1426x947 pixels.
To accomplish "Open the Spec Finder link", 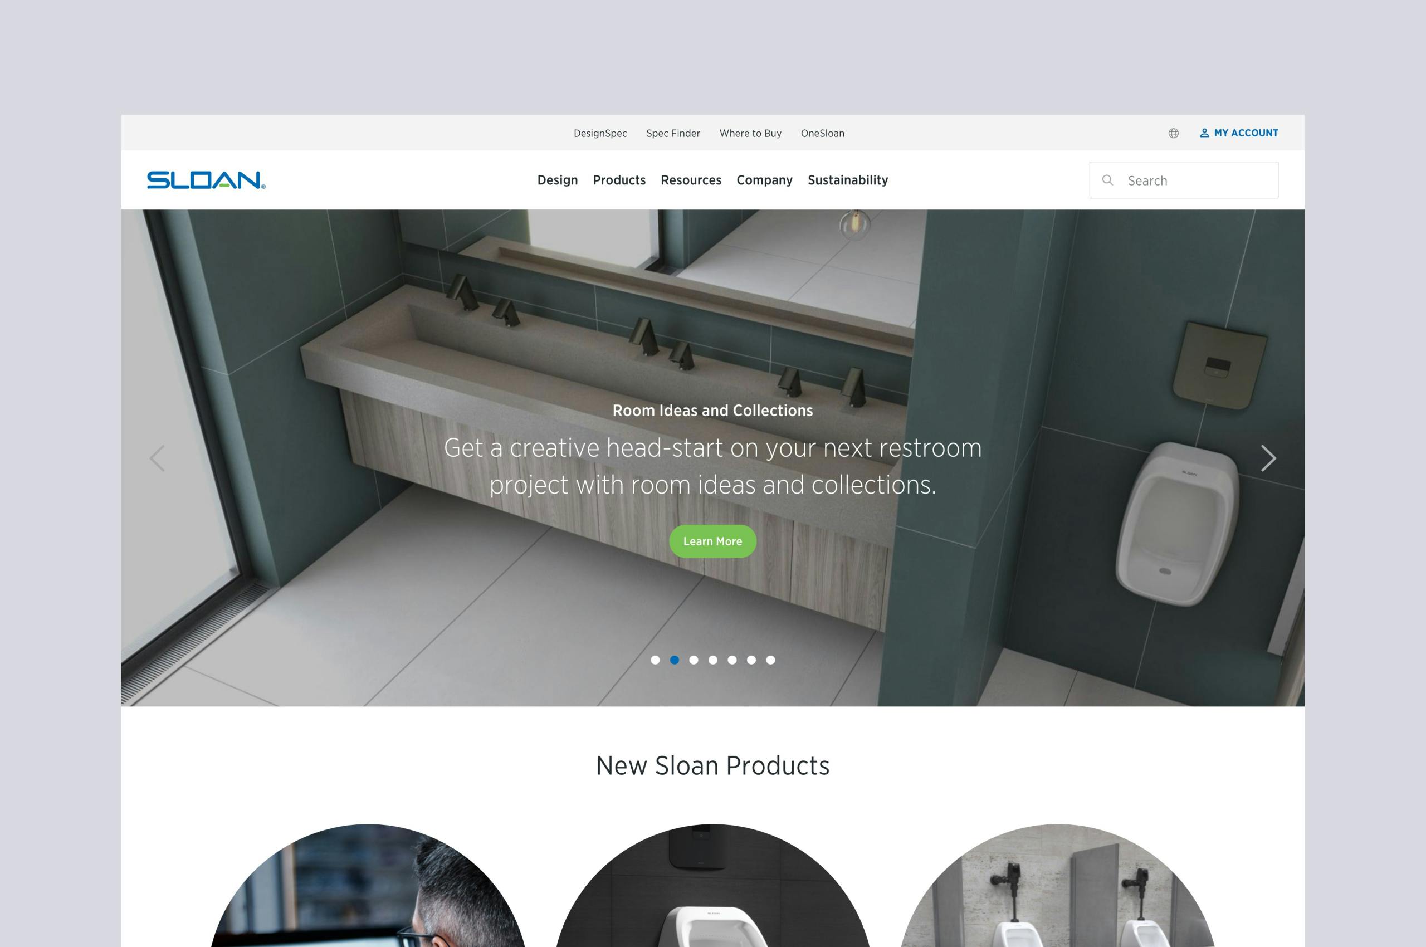I will pyautogui.click(x=673, y=134).
